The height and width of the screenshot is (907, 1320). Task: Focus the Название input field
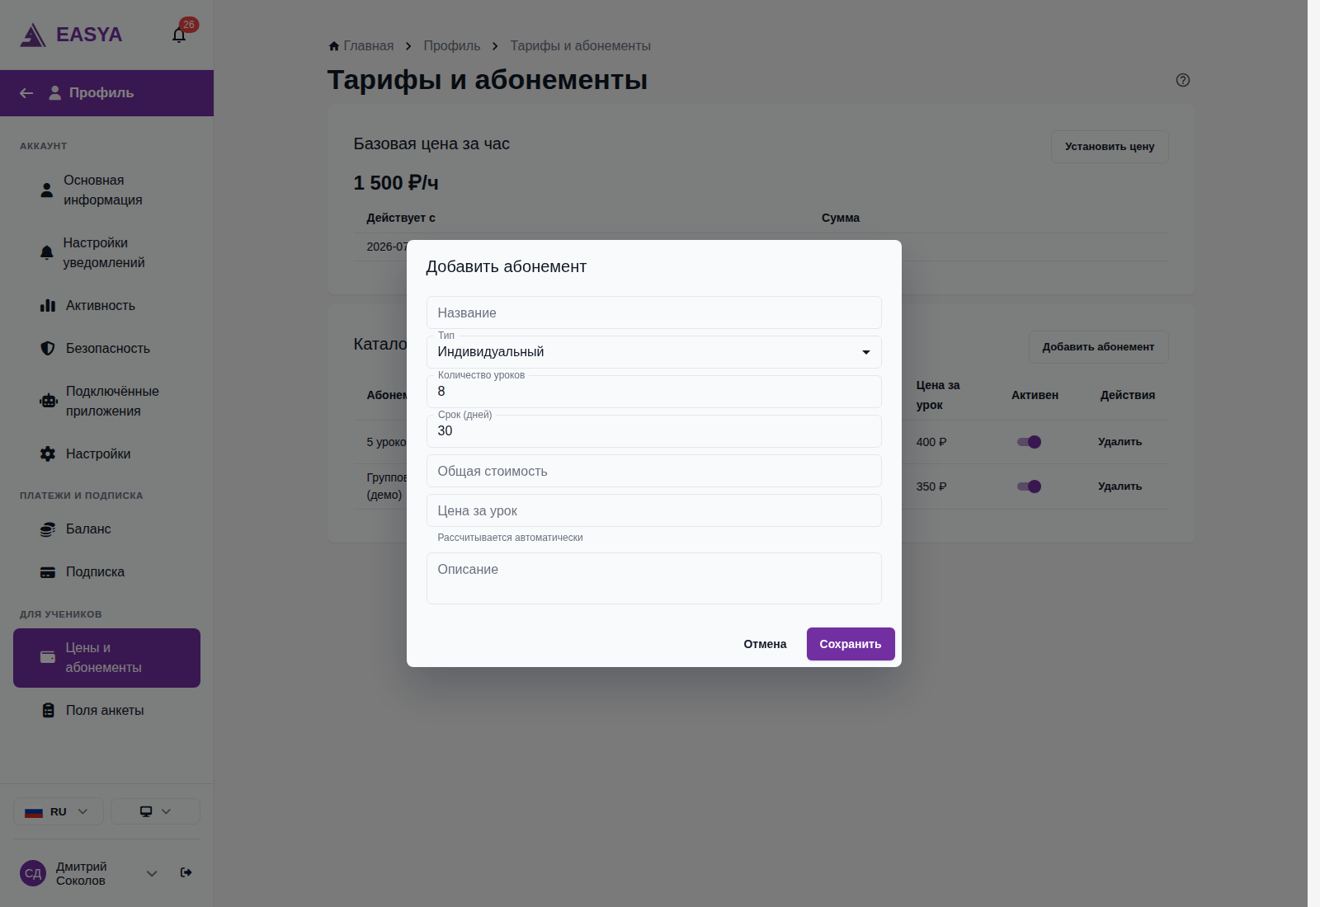click(654, 313)
